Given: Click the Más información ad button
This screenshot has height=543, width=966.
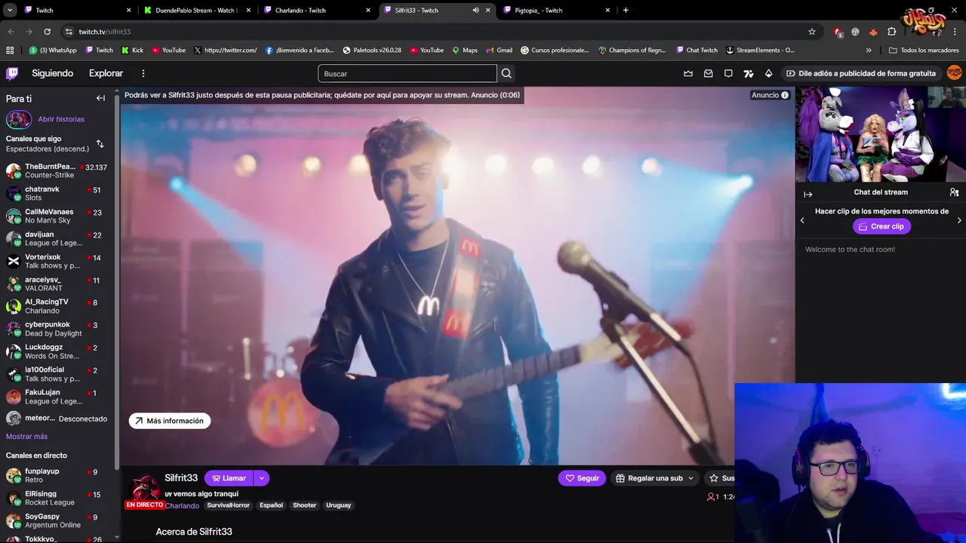Looking at the screenshot, I should [x=170, y=421].
